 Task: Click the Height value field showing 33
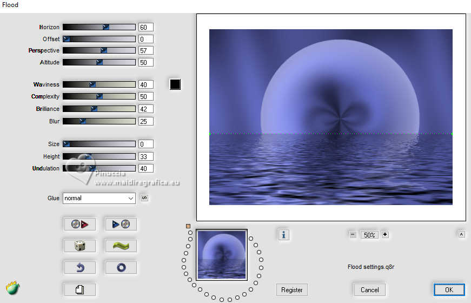tap(146, 156)
